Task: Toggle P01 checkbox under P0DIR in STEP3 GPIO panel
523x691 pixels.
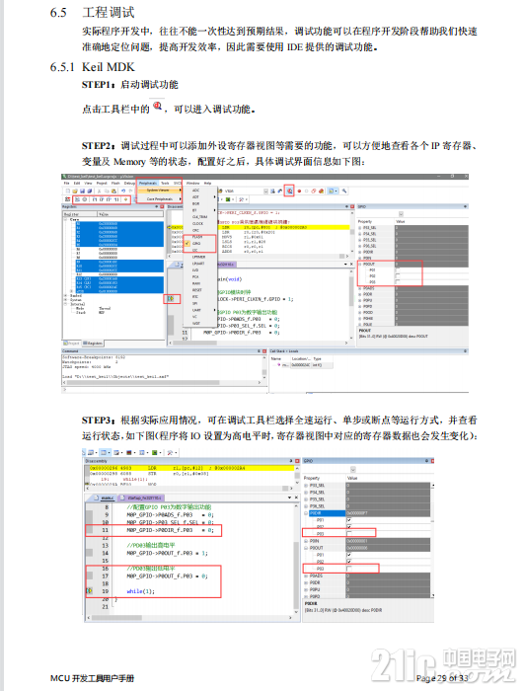Action: click(349, 520)
